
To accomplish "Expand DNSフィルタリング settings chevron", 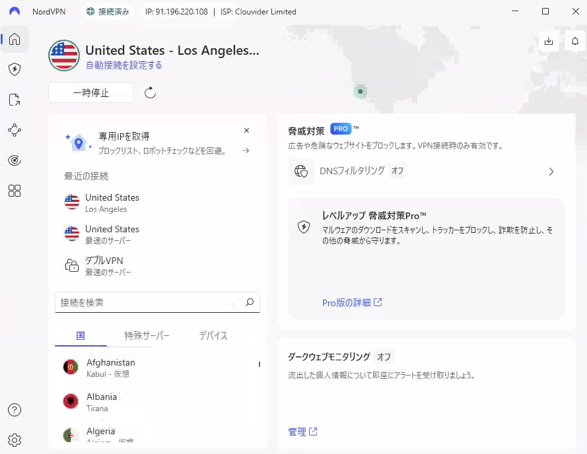I will (x=551, y=172).
